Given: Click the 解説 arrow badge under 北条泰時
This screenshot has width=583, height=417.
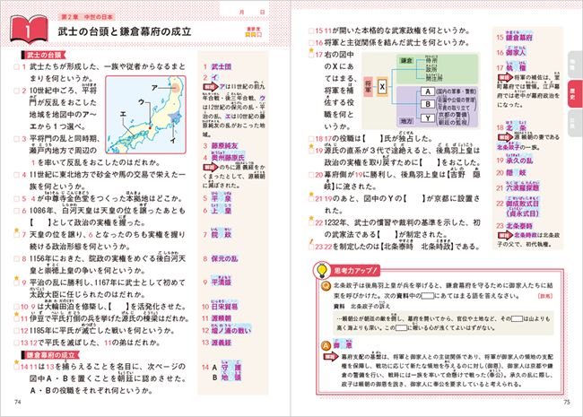Looking at the screenshot, I should click(x=505, y=235).
